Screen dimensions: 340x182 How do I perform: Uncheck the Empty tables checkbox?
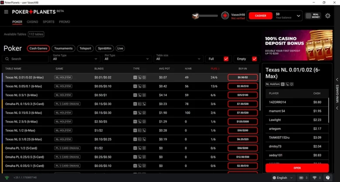255,59
